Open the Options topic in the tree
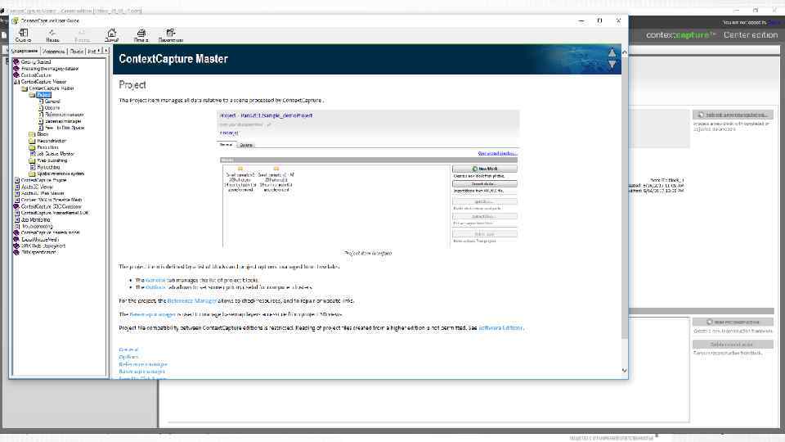The image size is (785, 442). tap(52, 108)
